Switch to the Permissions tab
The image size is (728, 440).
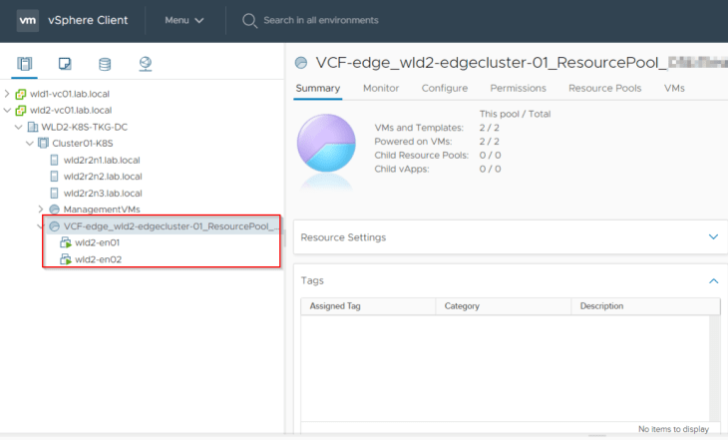pos(519,88)
